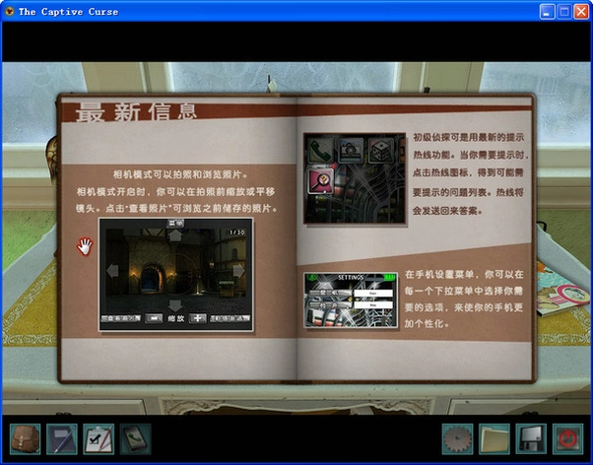Click text line starting 在手机设置菜单
The height and width of the screenshot is (465, 593).
[464, 274]
